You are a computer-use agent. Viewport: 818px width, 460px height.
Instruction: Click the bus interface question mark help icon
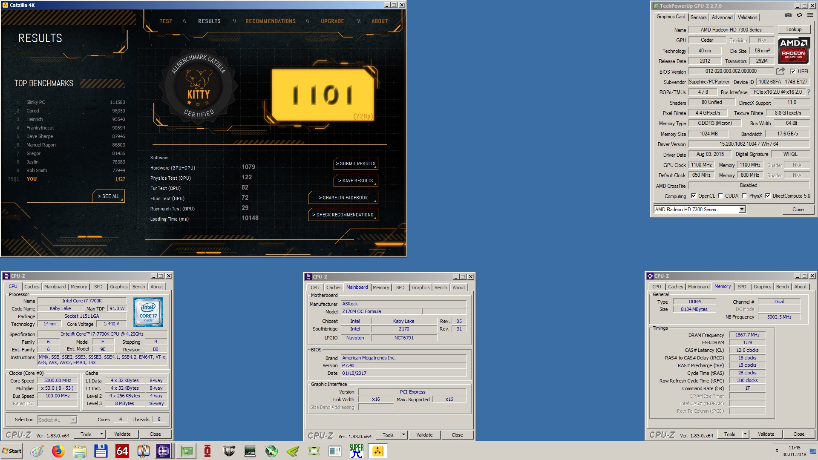point(808,92)
